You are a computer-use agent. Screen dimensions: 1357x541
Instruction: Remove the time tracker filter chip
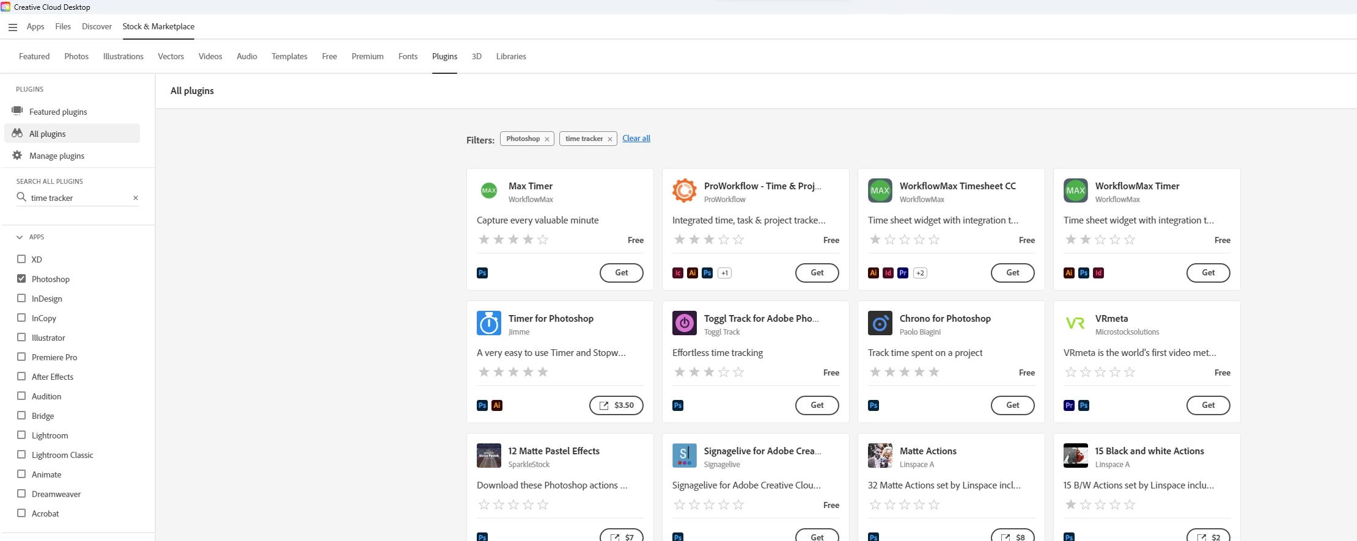610,139
